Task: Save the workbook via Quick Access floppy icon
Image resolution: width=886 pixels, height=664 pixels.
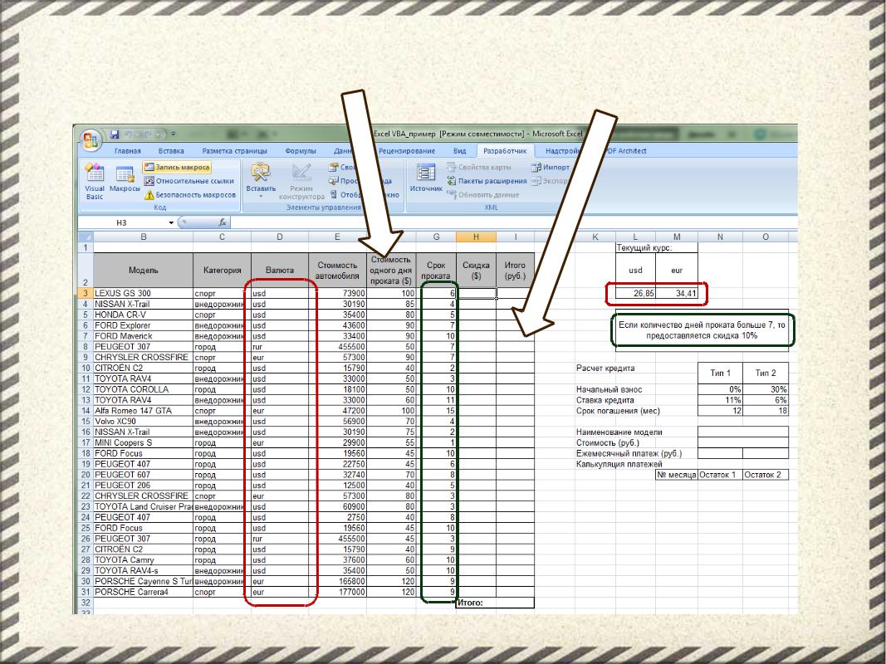Action: pyautogui.click(x=115, y=134)
